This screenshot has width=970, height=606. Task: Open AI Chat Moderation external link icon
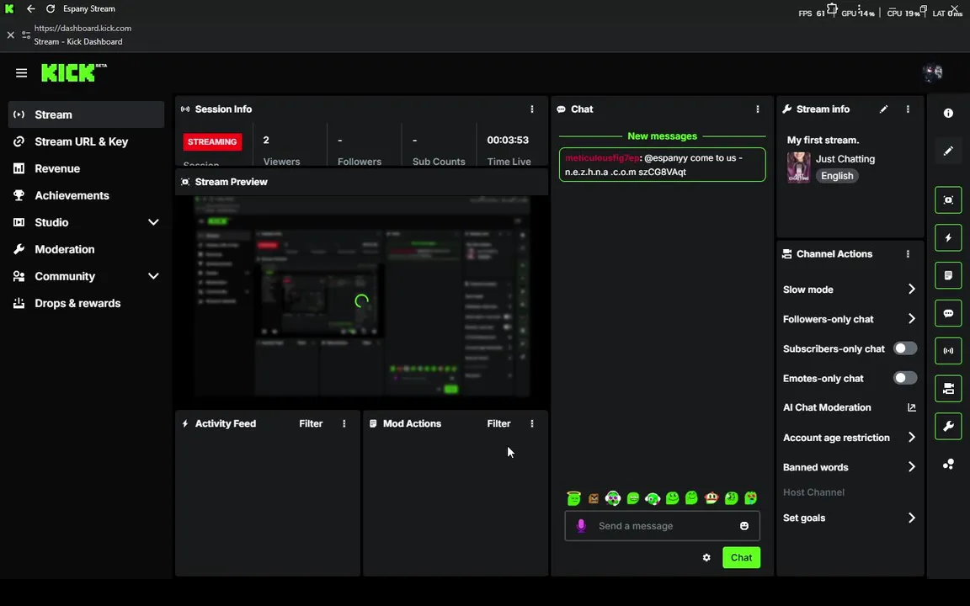(911, 407)
